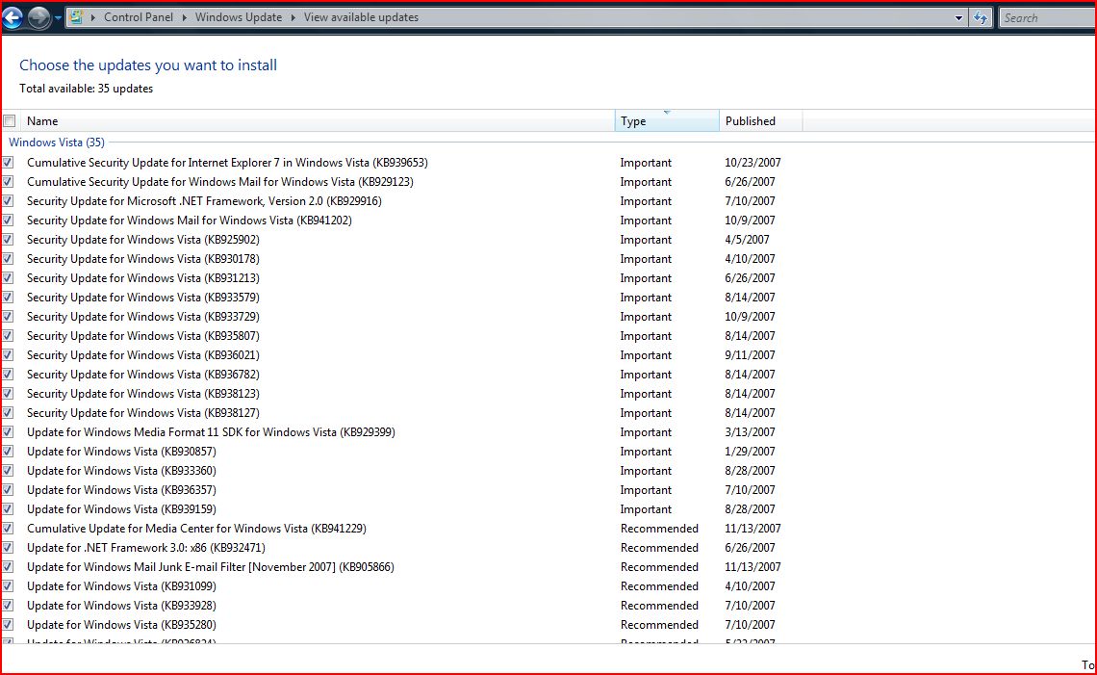
Task: Uncheck the checkbox for KB935807
Action: point(8,336)
